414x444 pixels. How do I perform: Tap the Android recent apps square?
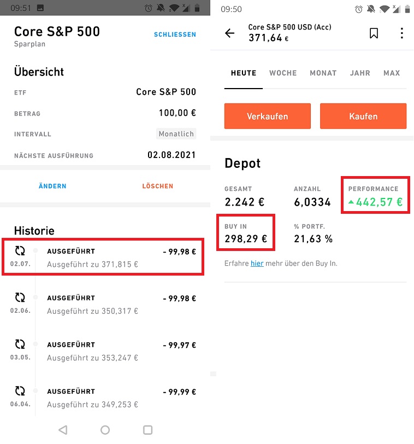tap(147, 430)
